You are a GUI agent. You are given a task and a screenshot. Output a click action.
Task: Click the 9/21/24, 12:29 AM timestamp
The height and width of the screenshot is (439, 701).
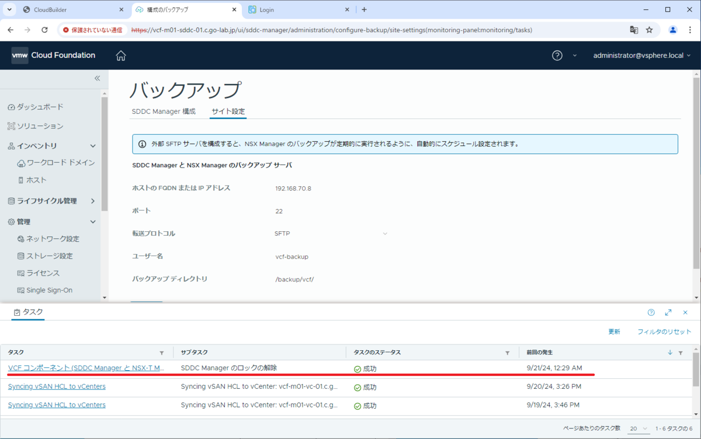[554, 368]
